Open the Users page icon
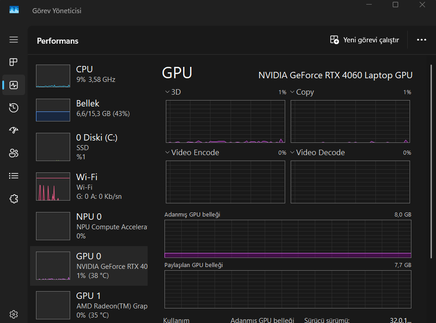This screenshot has height=323, width=436. click(14, 153)
